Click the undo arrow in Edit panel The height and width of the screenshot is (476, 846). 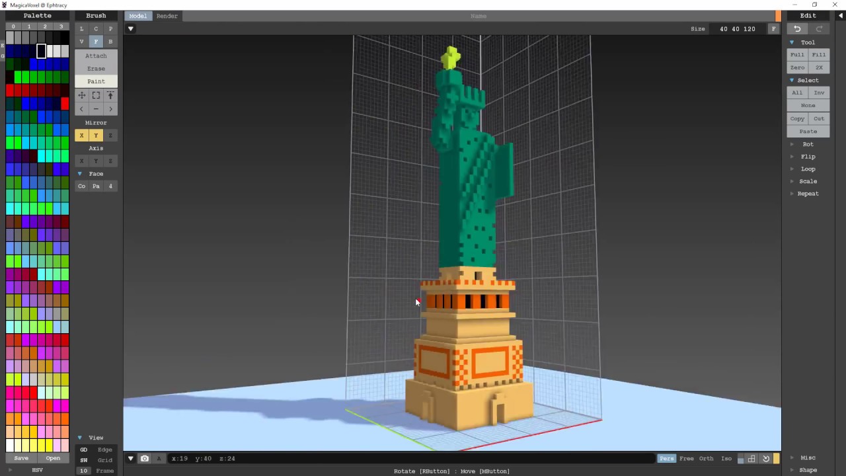[797, 28]
